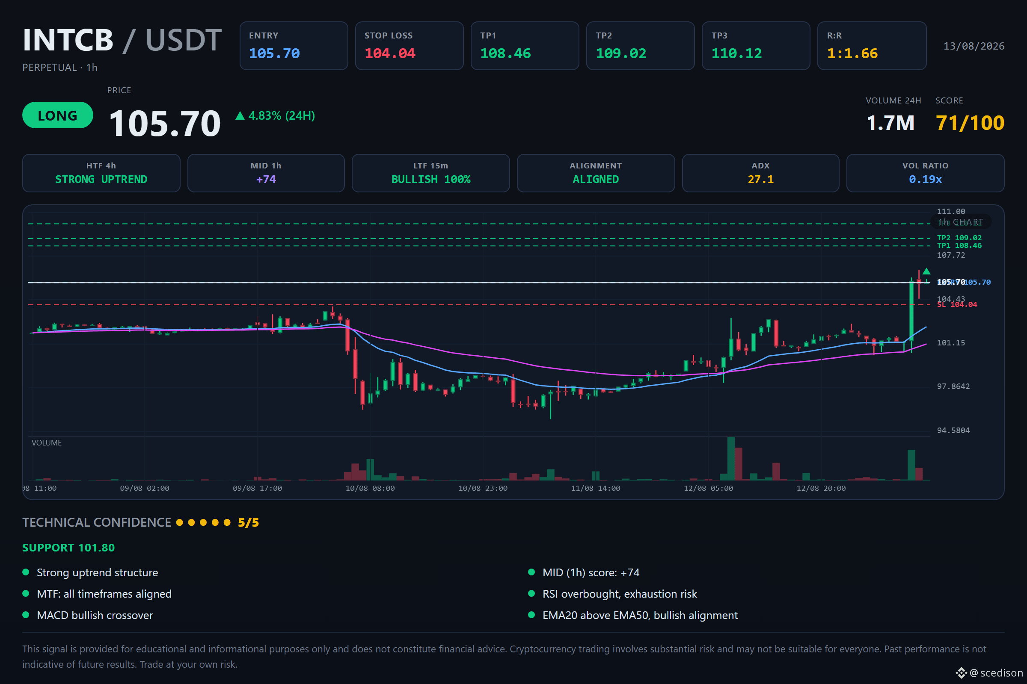The width and height of the screenshot is (1027, 684).
Task: Click 'MID (1h) score: +74' bullet text
Action: [x=591, y=573]
